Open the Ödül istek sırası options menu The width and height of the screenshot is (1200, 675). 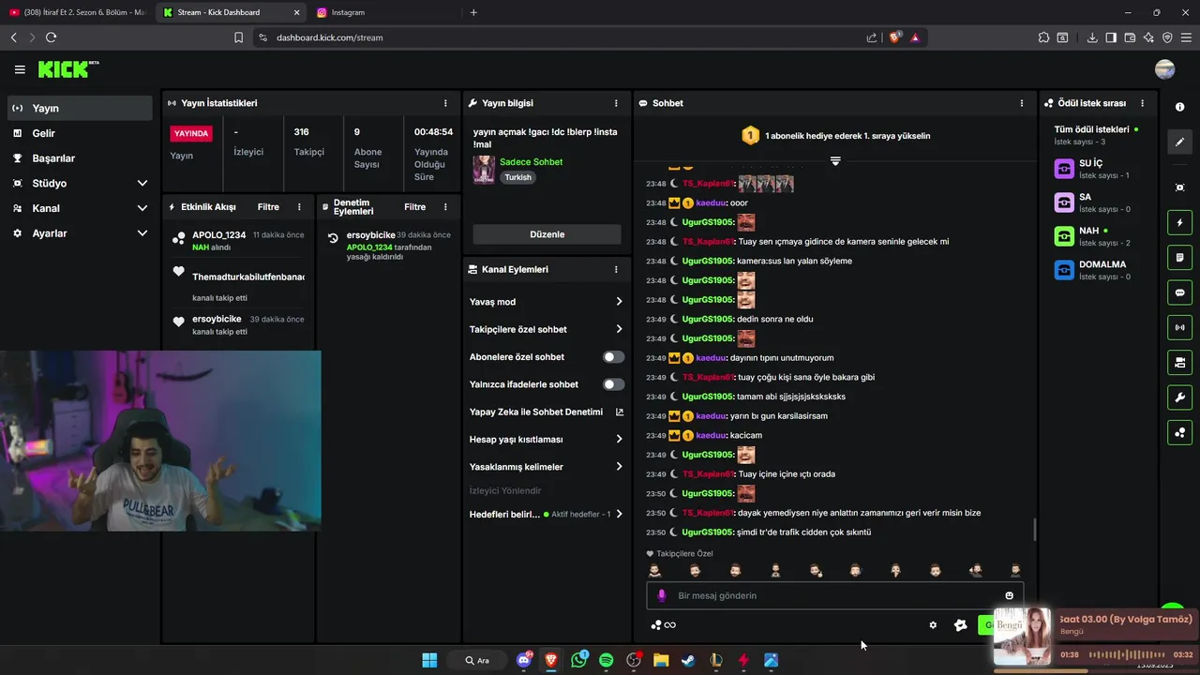point(1142,103)
